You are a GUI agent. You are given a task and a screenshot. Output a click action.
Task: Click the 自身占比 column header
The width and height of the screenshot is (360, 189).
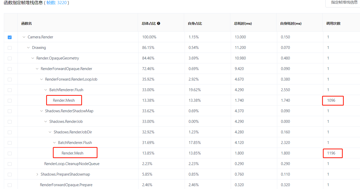(x=195, y=23)
